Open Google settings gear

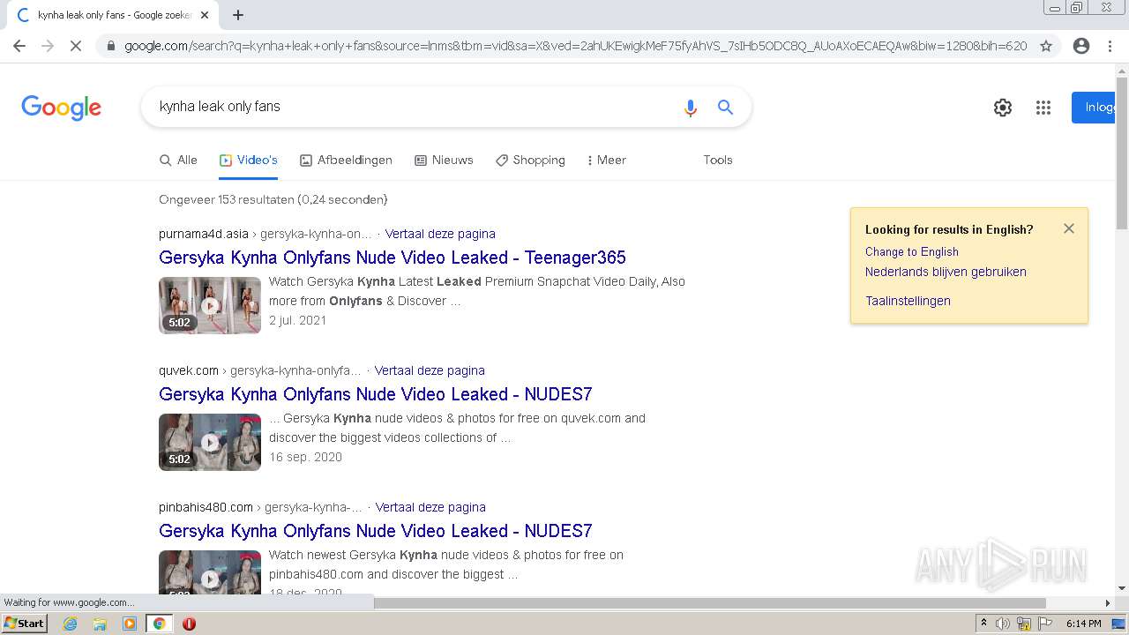[1003, 108]
